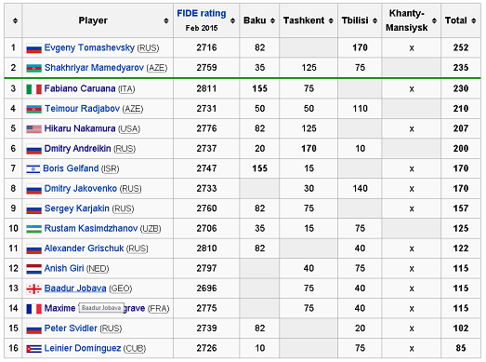Click Georgian flag next to Jobava
The image size is (486, 362).
click(x=33, y=288)
